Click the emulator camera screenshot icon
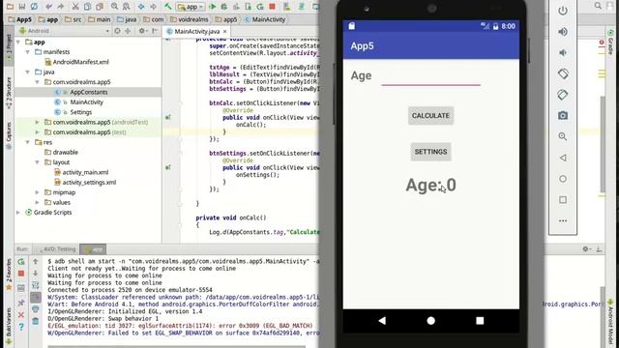The width and height of the screenshot is (619, 348). [x=563, y=116]
